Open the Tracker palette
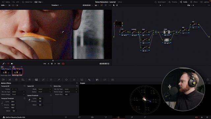 tap(74, 80)
